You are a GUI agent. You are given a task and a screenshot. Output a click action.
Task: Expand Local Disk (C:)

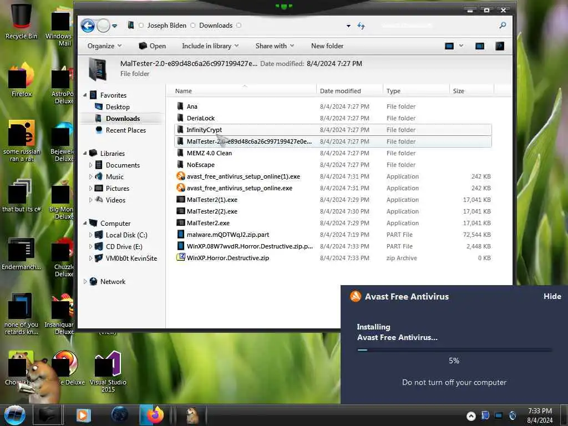(x=90, y=235)
